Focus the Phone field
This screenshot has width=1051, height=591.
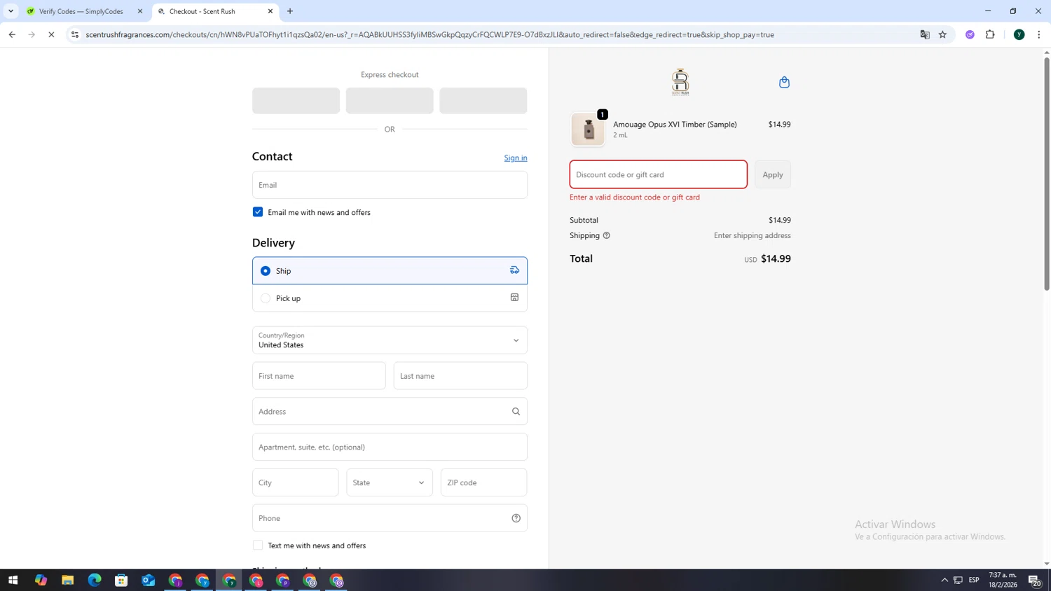[x=390, y=518]
